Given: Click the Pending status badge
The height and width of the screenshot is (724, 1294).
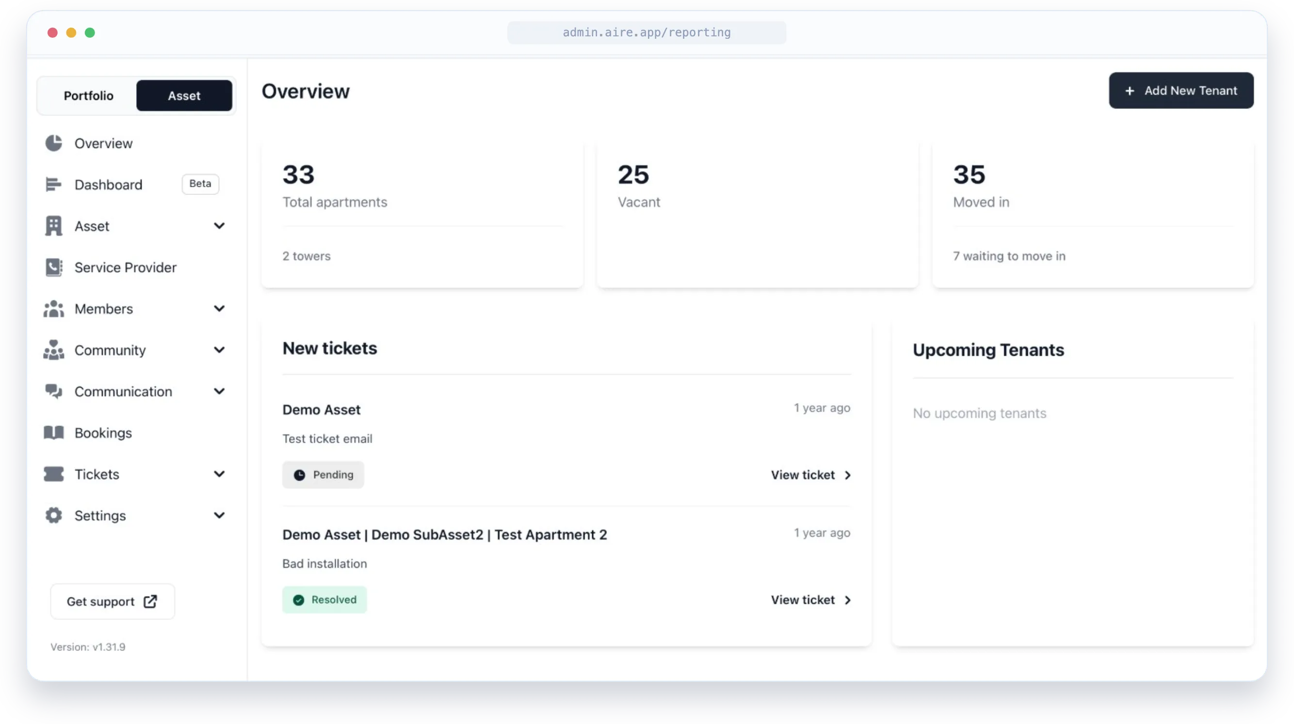Looking at the screenshot, I should click(323, 475).
